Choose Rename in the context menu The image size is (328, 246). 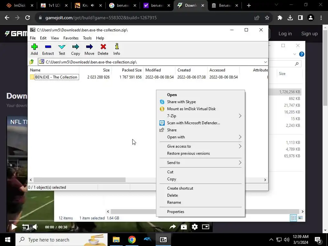201,202
